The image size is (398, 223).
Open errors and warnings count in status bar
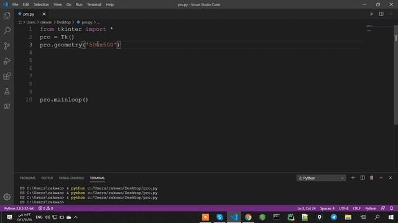(45, 208)
